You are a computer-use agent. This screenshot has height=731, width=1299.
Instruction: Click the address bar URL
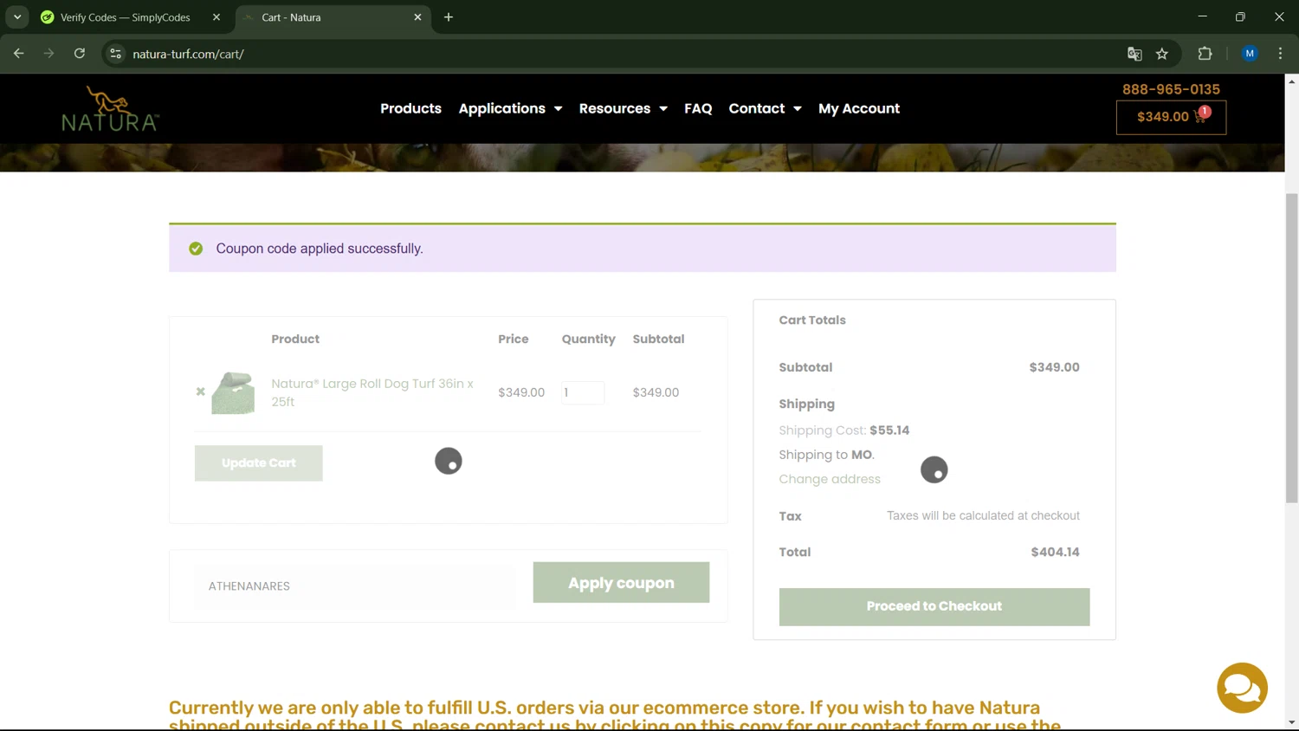pyautogui.click(x=188, y=54)
